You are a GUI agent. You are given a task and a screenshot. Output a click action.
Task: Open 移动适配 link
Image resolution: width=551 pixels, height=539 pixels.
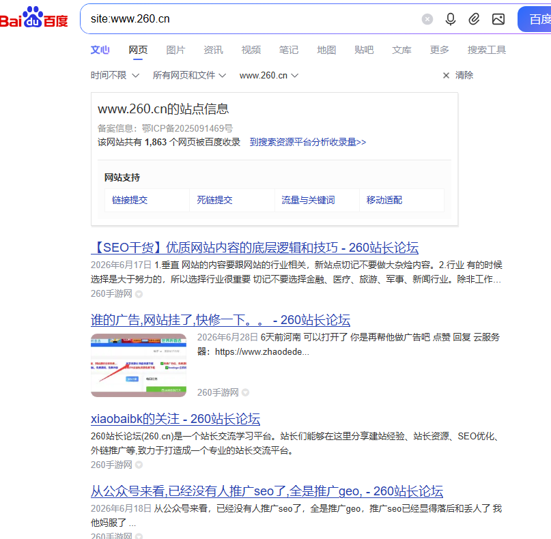tap(384, 200)
